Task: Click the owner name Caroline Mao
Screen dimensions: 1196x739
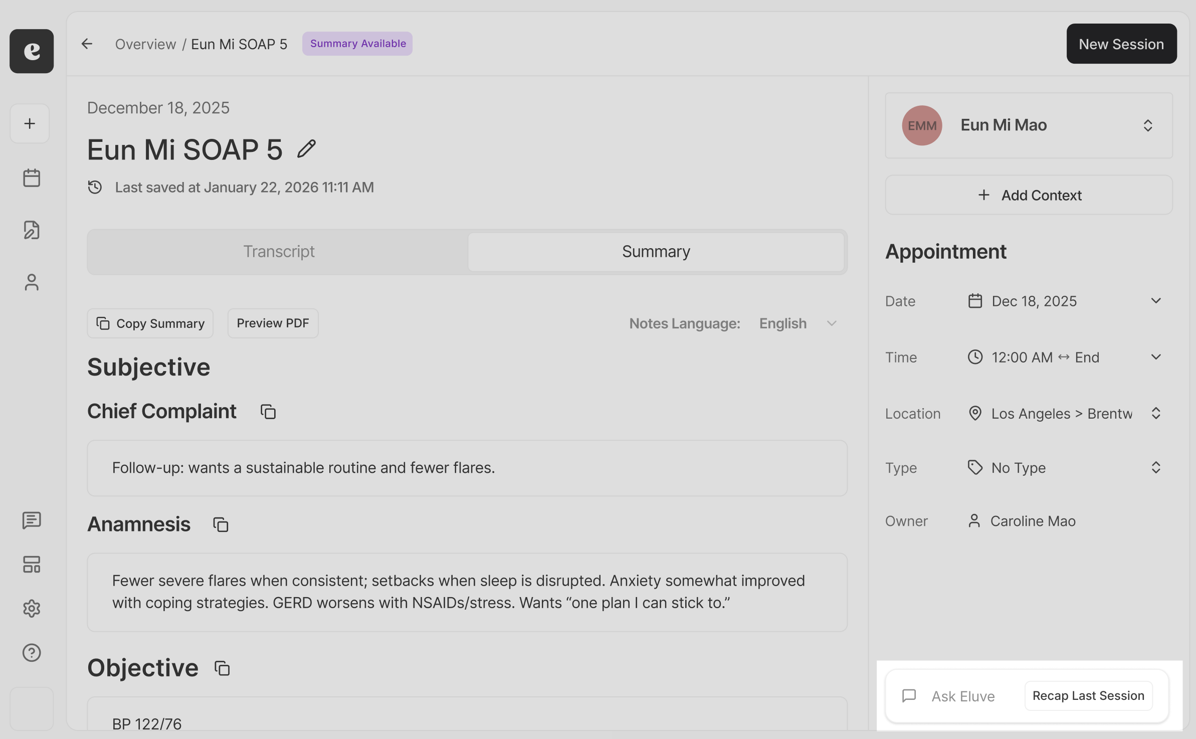Action: click(1033, 521)
